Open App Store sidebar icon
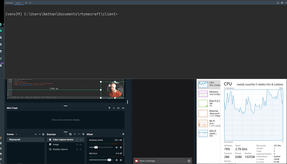The image size is (287, 164). tap(1, 52)
